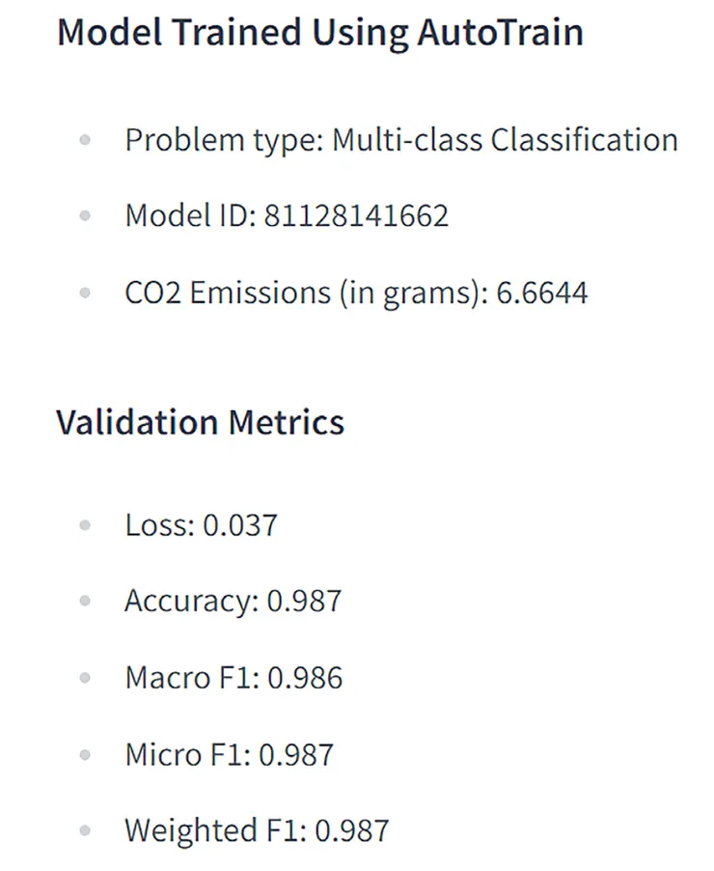The height and width of the screenshot is (871, 714).
Task: Click the "Model Trained Using AutoTrain" heading
Action: 319,33
